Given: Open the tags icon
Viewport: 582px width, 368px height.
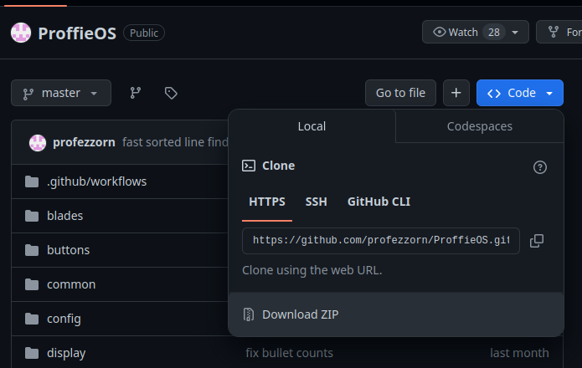Looking at the screenshot, I should tap(171, 93).
